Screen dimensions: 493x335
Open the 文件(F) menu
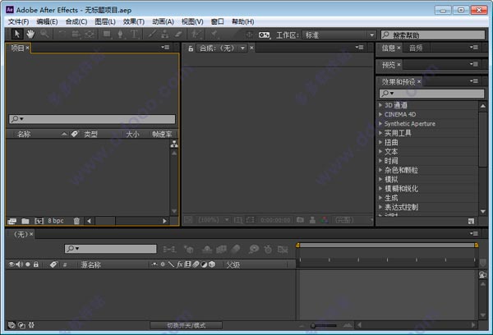[x=18, y=21]
